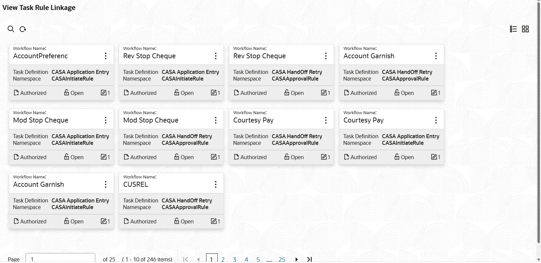Go to page 3 of results
This screenshot has height=263, width=541.
(x=235, y=259)
